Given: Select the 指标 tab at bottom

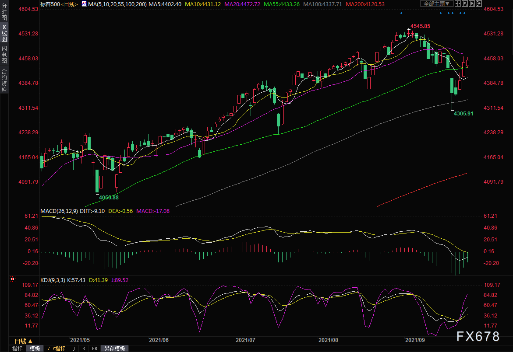Looking at the screenshot, I should click(x=18, y=349).
